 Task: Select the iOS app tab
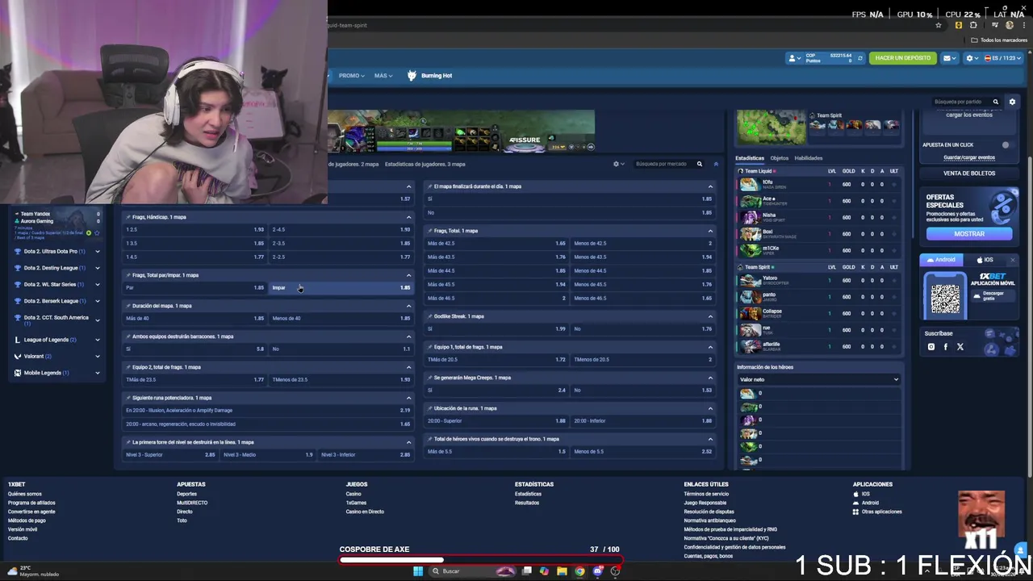(984, 260)
